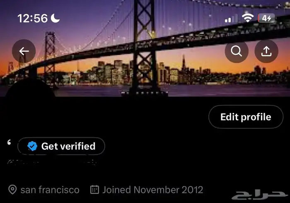Tap the crescent moon Focus icon

55,18
